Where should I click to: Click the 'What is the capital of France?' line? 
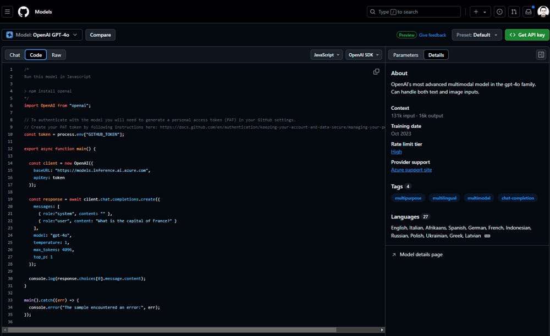point(107,221)
